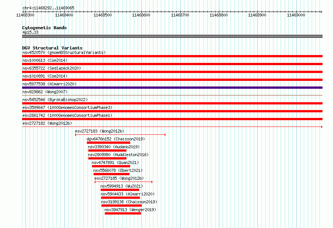Select the red bar under nsv3390340 (Audano2019)
Screen dimensions: 333x228
(107, 151)
